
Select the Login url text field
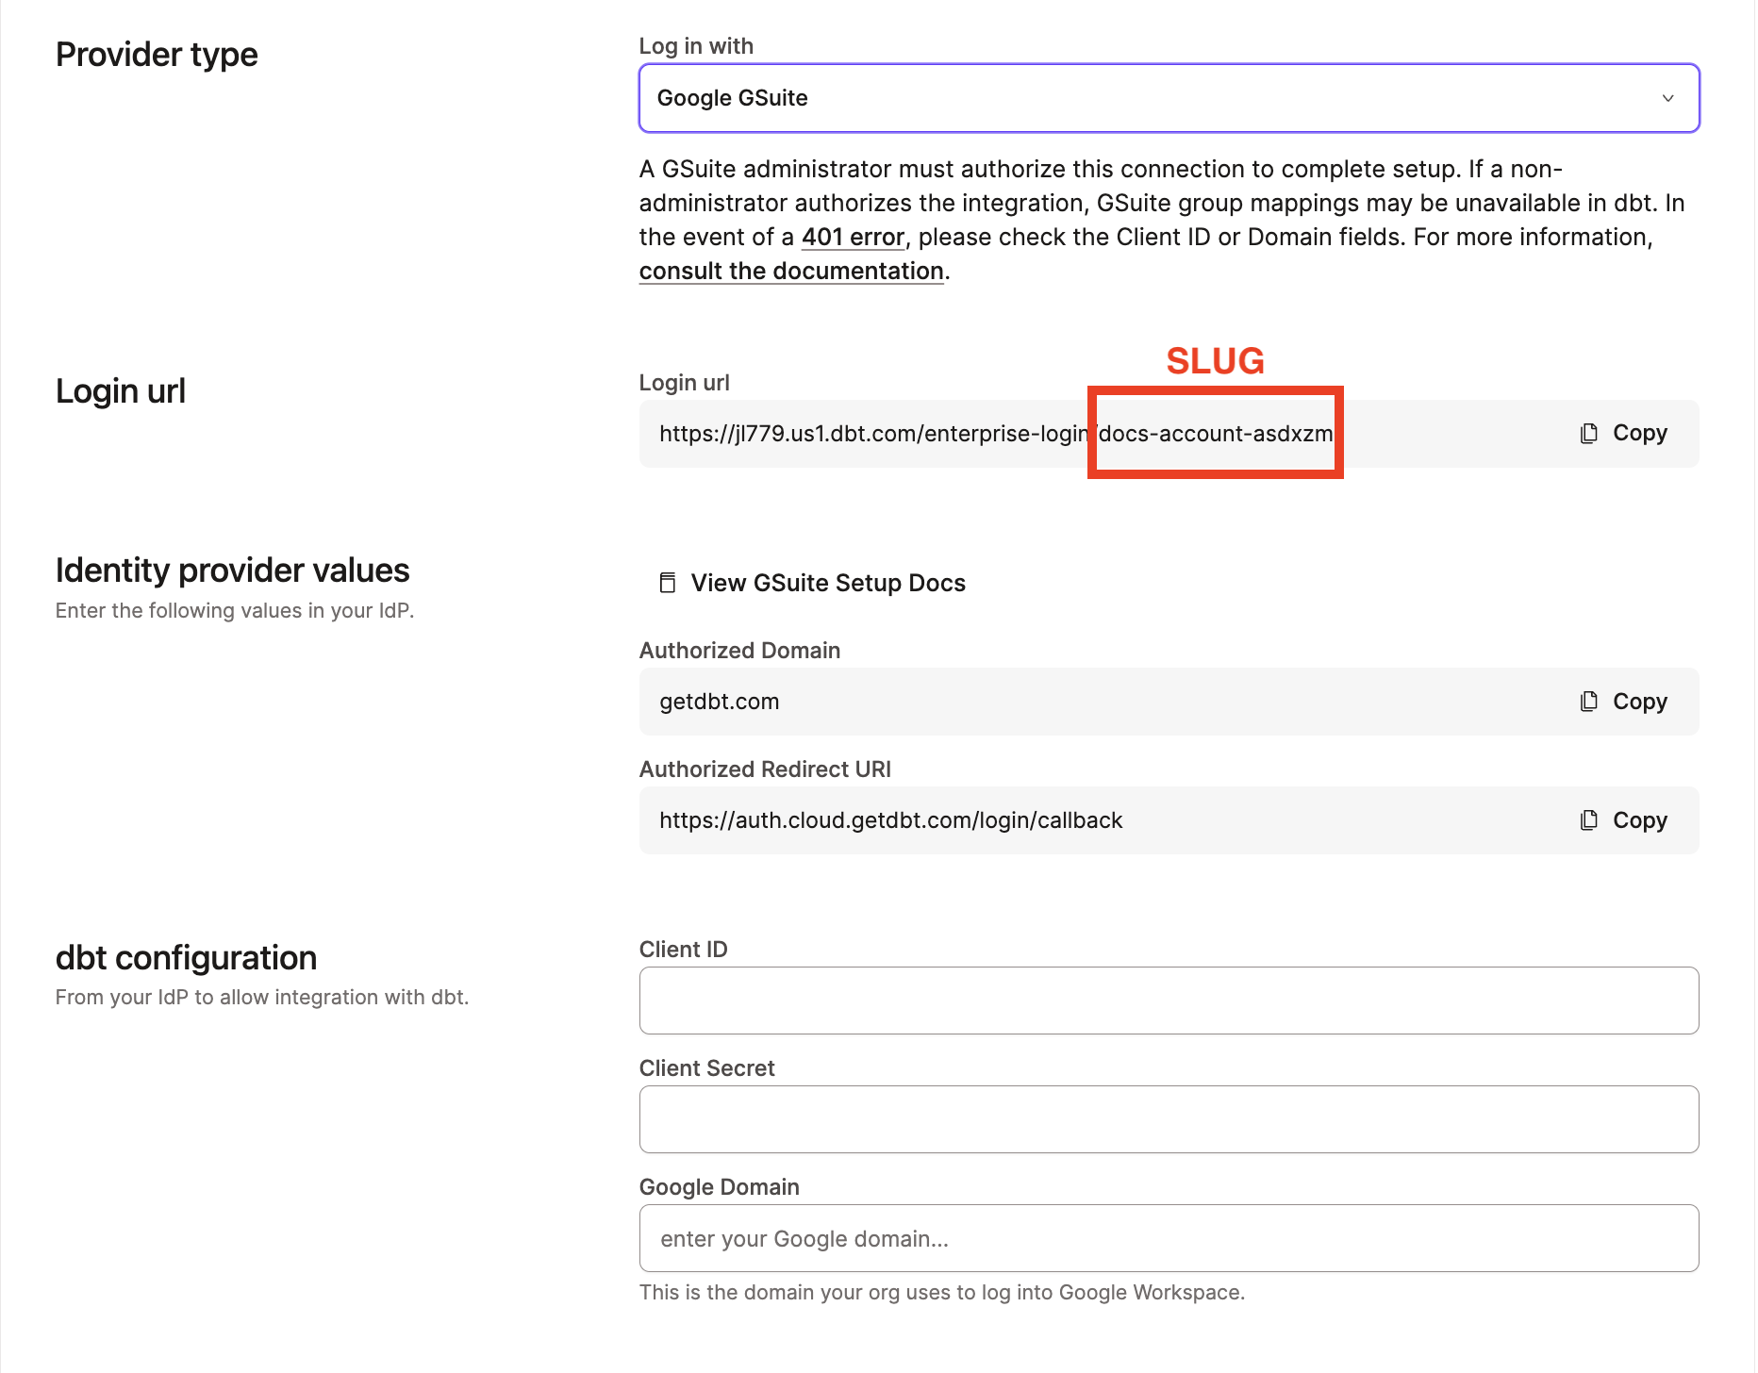943,433
